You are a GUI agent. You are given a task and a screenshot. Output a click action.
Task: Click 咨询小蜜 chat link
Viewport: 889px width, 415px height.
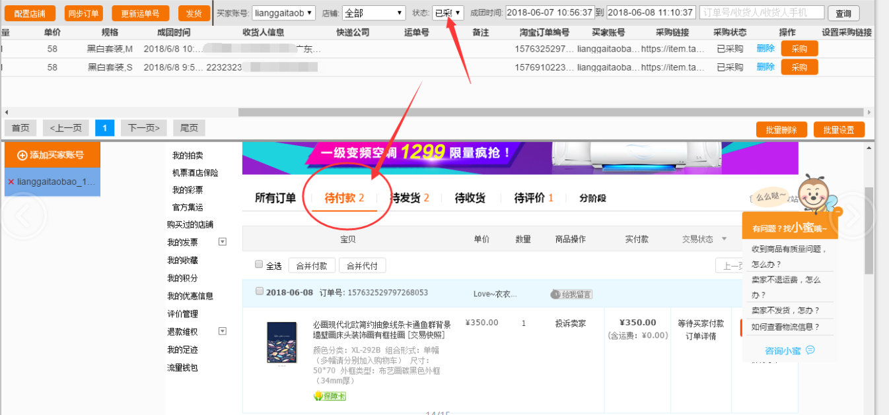[790, 350]
